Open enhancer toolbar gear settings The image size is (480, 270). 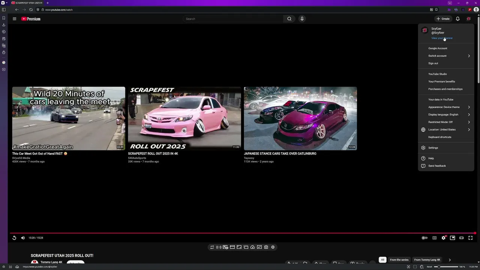[273, 247]
